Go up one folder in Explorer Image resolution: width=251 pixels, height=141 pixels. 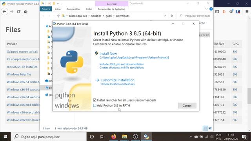[x=58, y=16]
